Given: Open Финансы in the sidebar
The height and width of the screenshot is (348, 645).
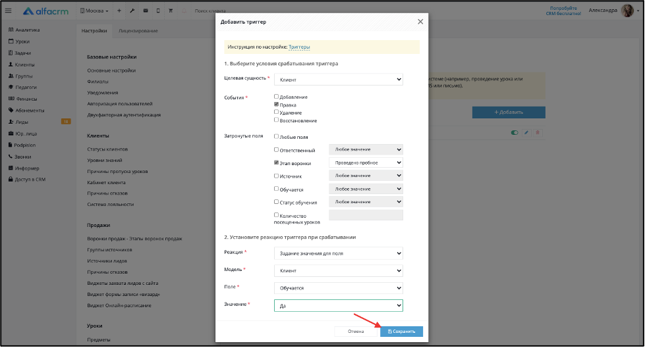Looking at the screenshot, I should pos(22,99).
